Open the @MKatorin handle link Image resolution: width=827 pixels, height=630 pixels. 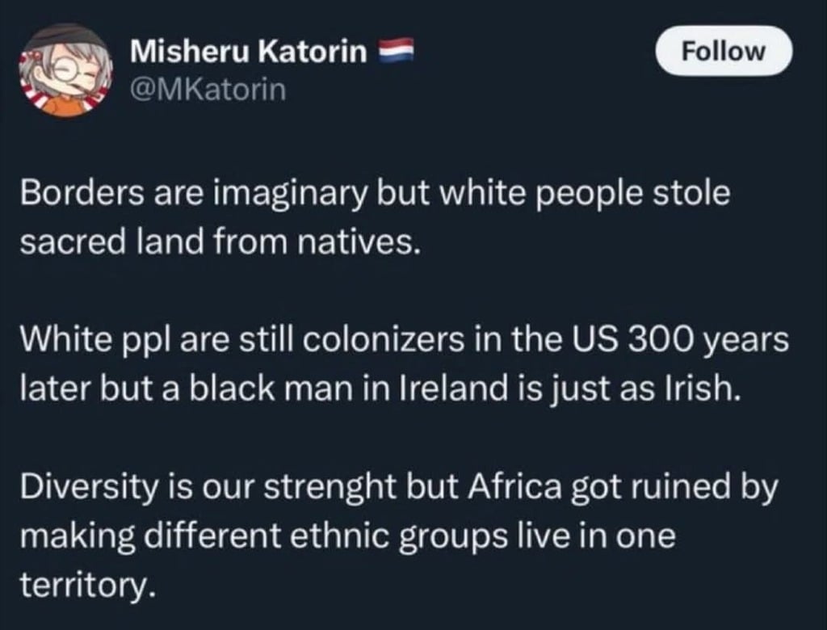coord(208,88)
